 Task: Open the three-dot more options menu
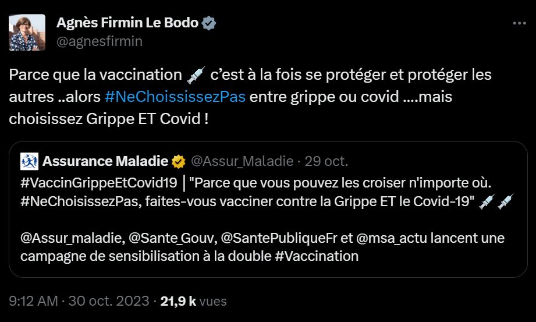pyautogui.click(x=519, y=24)
